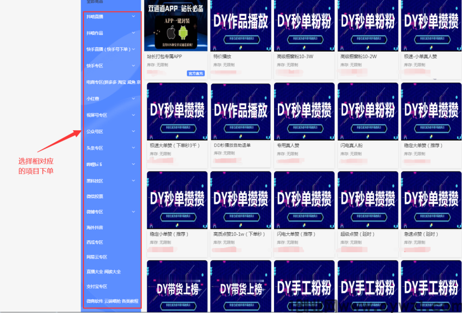Select 微信投票 in the sidebar
Image resolution: width=462 pixels, height=313 pixels.
(x=95, y=196)
